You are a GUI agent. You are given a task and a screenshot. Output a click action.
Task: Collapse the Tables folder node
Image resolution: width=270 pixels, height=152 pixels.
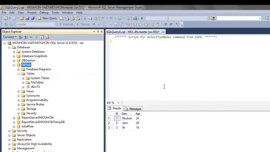click(x=19, y=74)
